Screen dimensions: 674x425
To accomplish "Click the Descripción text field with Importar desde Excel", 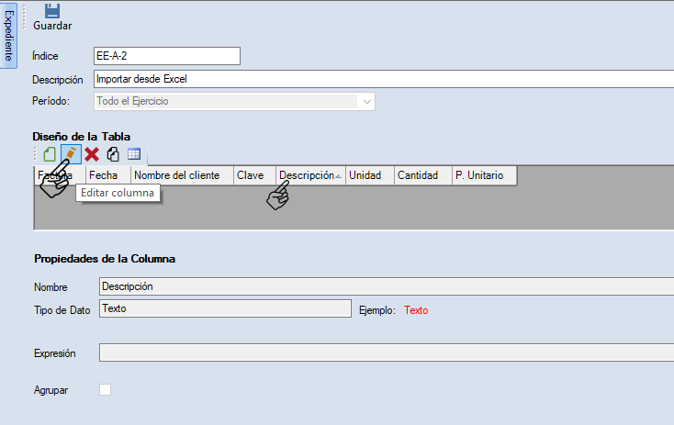I will [x=384, y=79].
